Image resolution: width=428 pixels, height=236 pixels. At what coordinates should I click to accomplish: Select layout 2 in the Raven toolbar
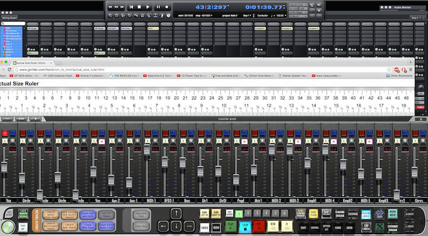pyautogui.click(x=248, y=213)
